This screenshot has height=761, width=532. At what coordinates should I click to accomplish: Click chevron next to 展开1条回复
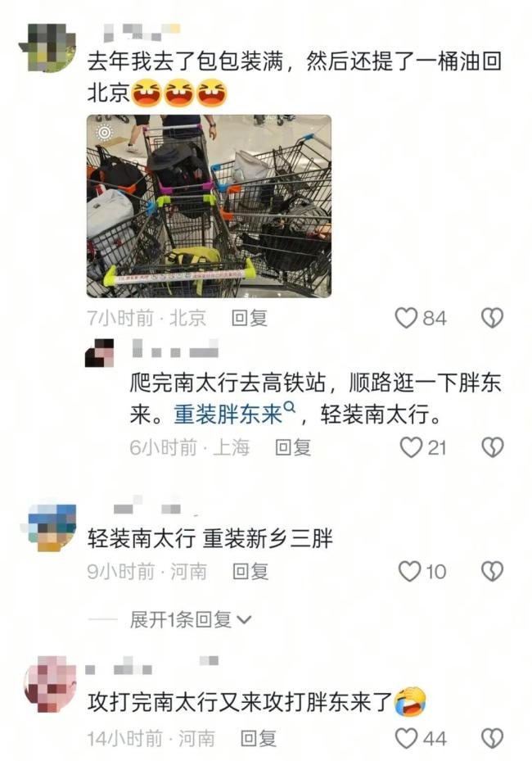tap(244, 620)
